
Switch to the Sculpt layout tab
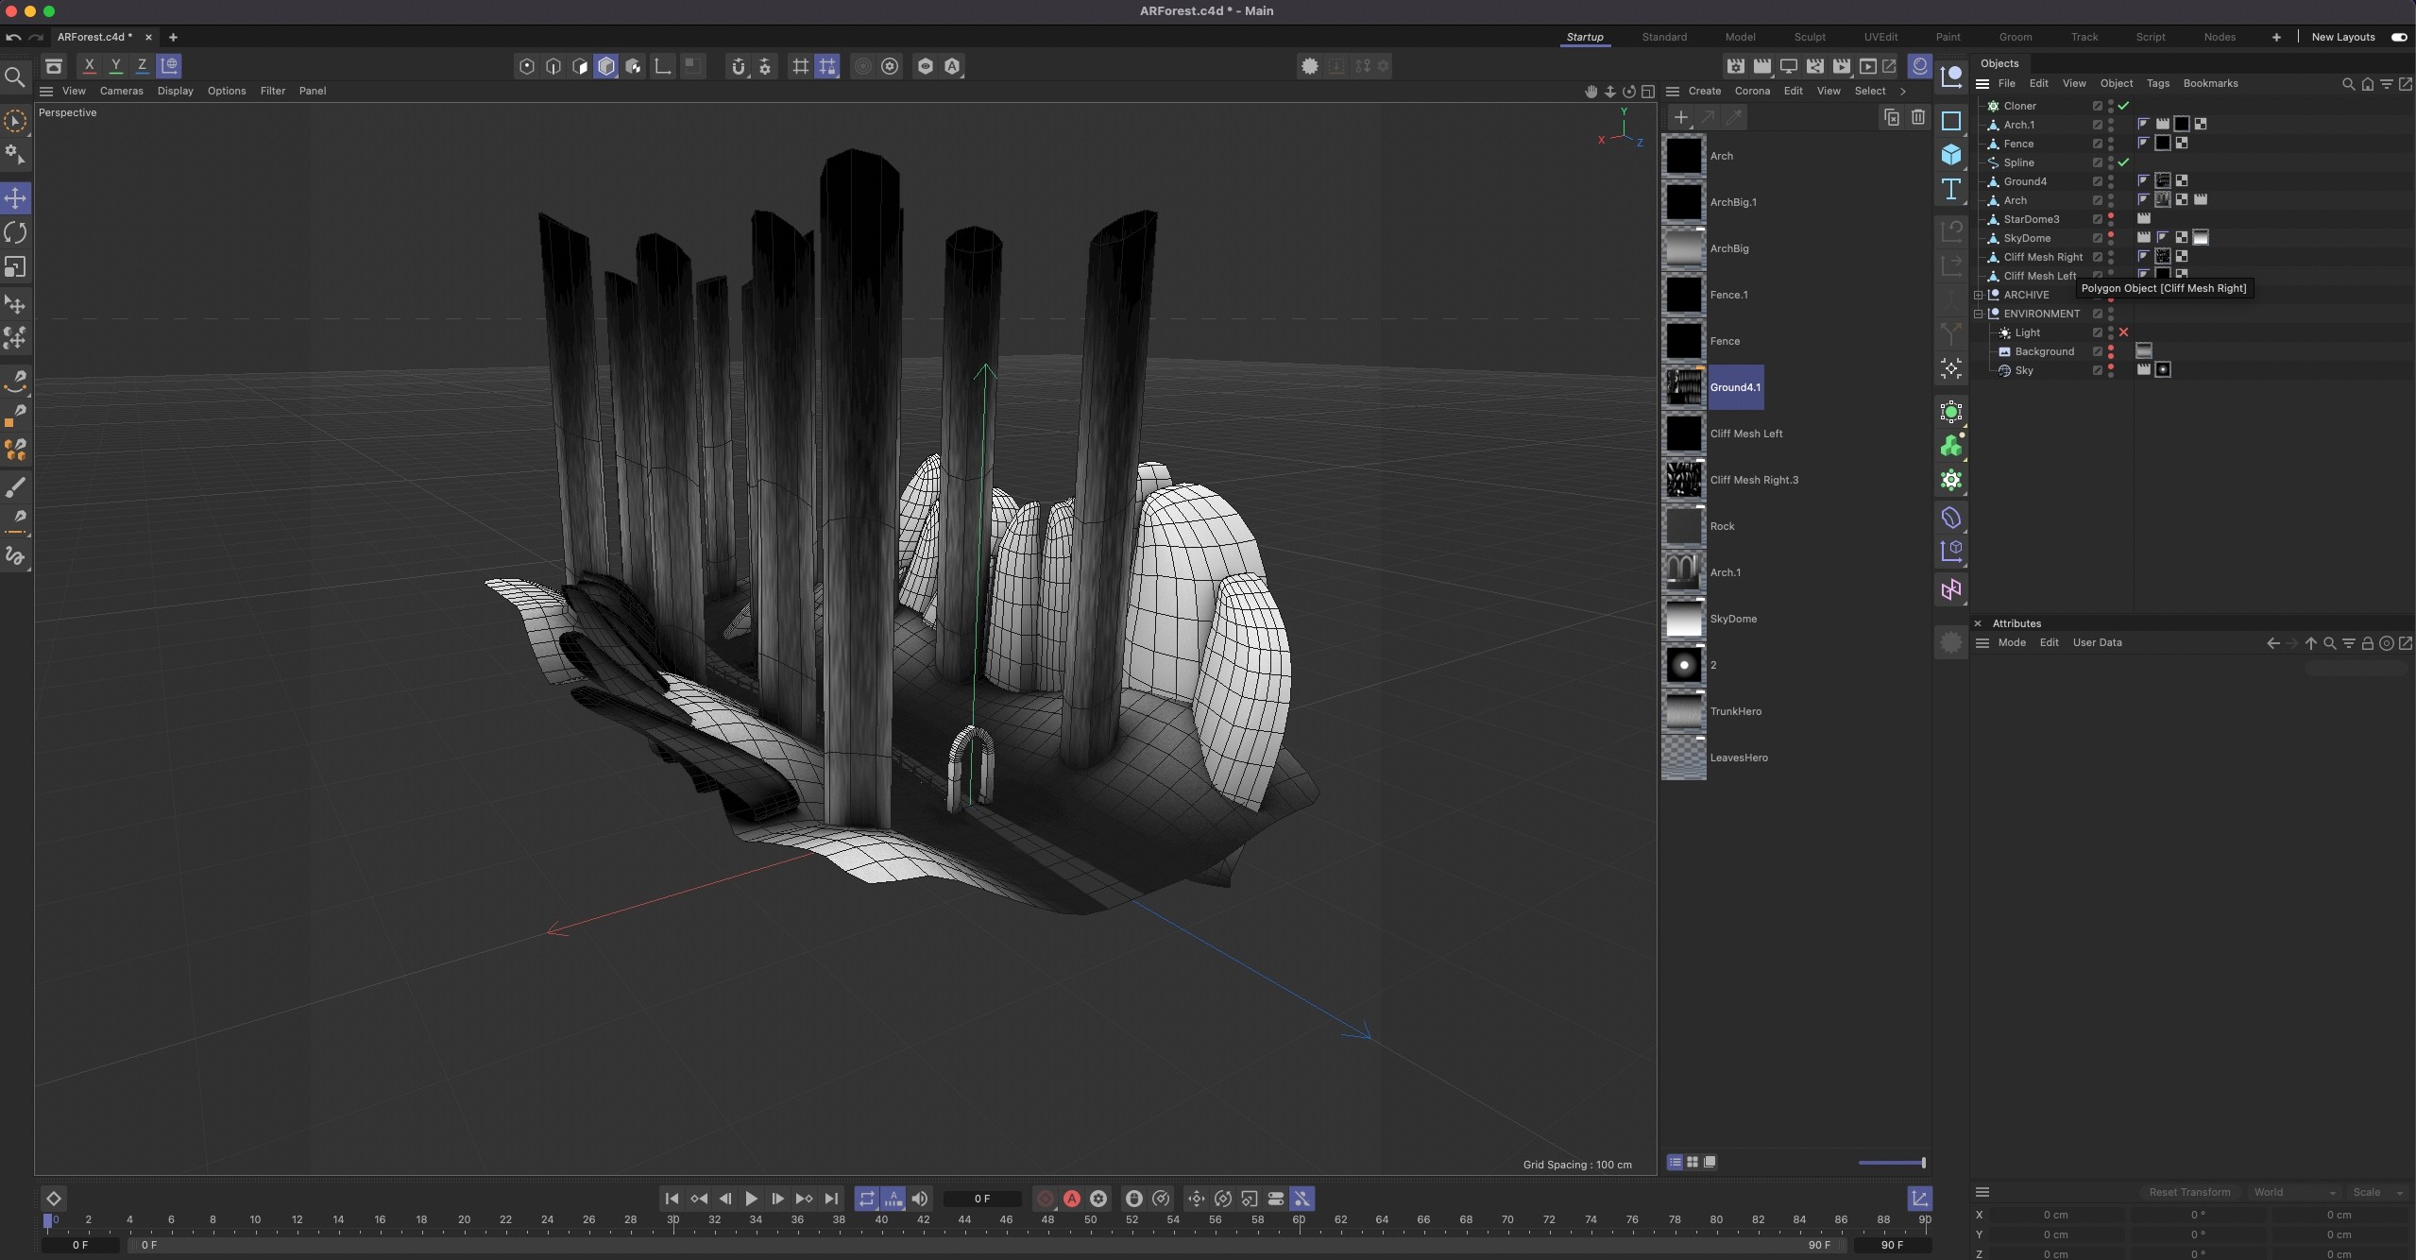point(1810,37)
